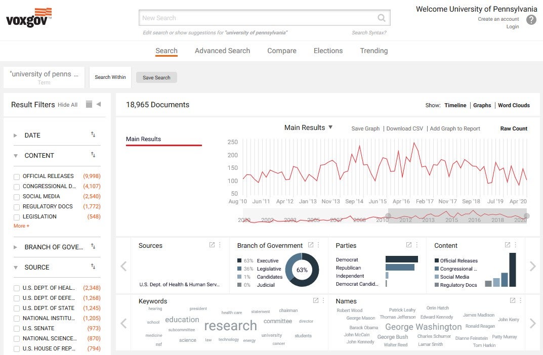Screen dimensions: 543x355
Task: Open Branch of Government widget options menu
Action: (318, 245)
